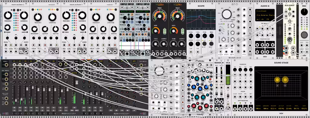310x118 pixels.
Task: Click the Y IN jack on the Scope
Action: (198, 52)
